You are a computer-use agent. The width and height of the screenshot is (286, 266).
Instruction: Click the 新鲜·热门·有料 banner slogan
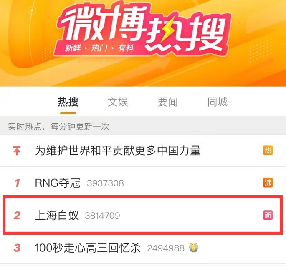(99, 48)
